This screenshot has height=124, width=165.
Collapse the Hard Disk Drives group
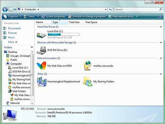(161, 27)
